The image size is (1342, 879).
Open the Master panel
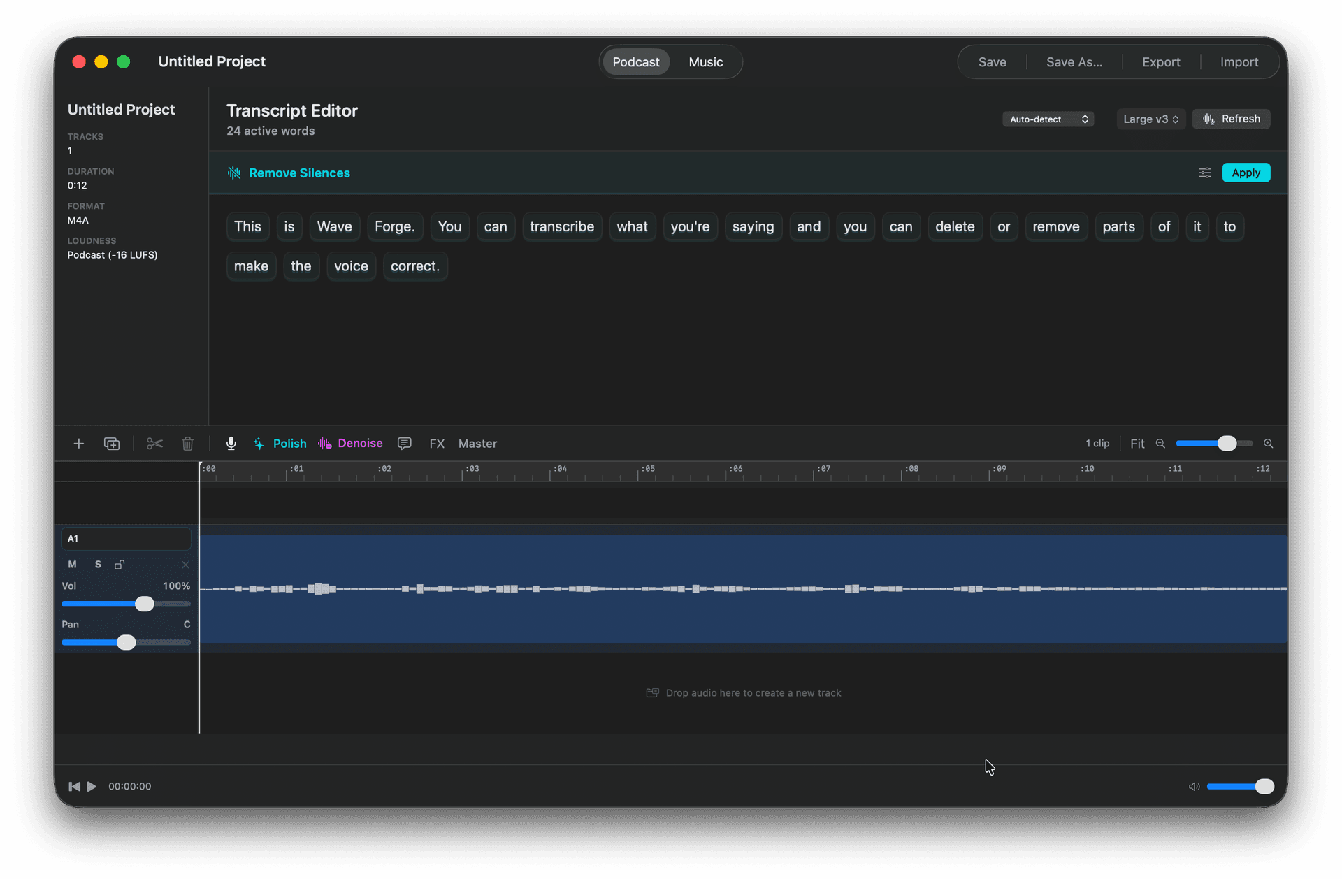coord(477,444)
